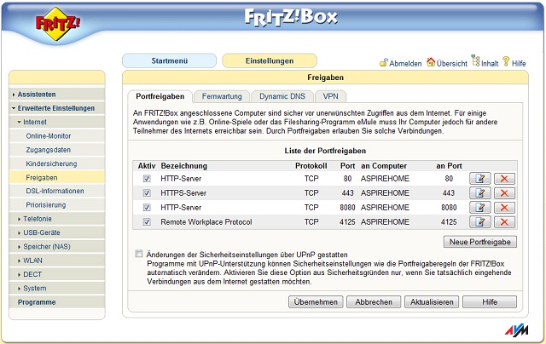Delete the Remote Workplace Protocol entry
The width and height of the screenshot is (546, 344).
pos(506,222)
